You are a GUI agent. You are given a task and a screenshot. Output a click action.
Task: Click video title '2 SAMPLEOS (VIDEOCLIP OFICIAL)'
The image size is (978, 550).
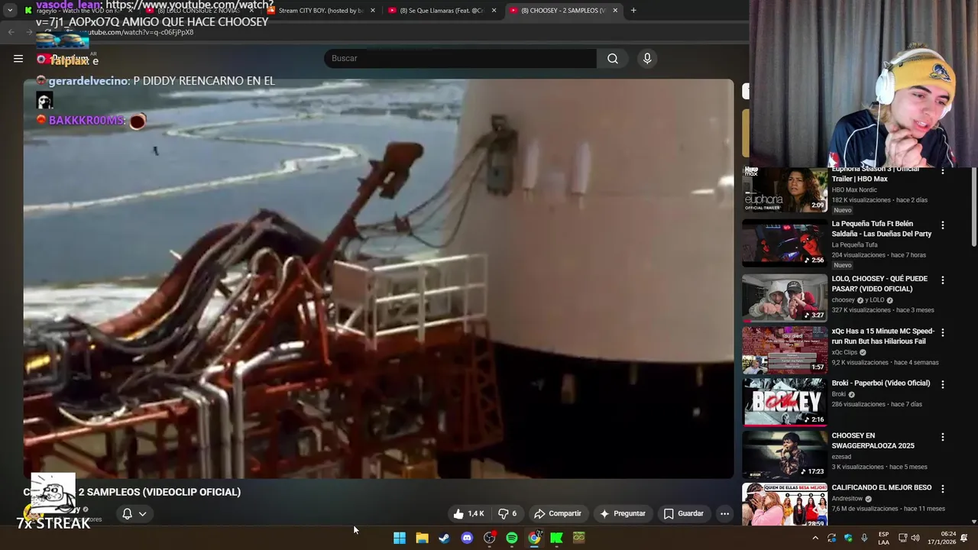tap(159, 492)
